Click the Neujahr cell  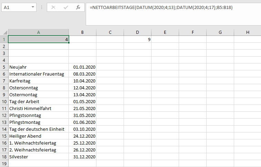tap(39, 67)
